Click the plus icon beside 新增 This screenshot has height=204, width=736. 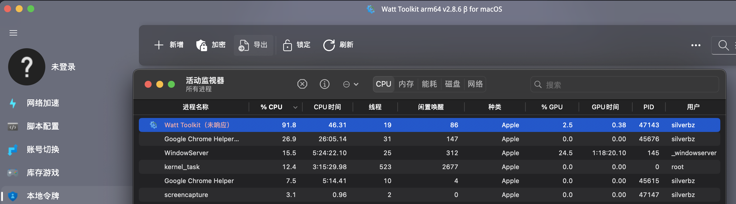(159, 45)
